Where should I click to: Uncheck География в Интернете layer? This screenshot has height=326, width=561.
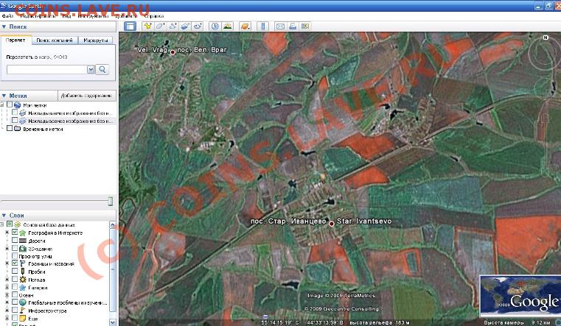point(15,232)
